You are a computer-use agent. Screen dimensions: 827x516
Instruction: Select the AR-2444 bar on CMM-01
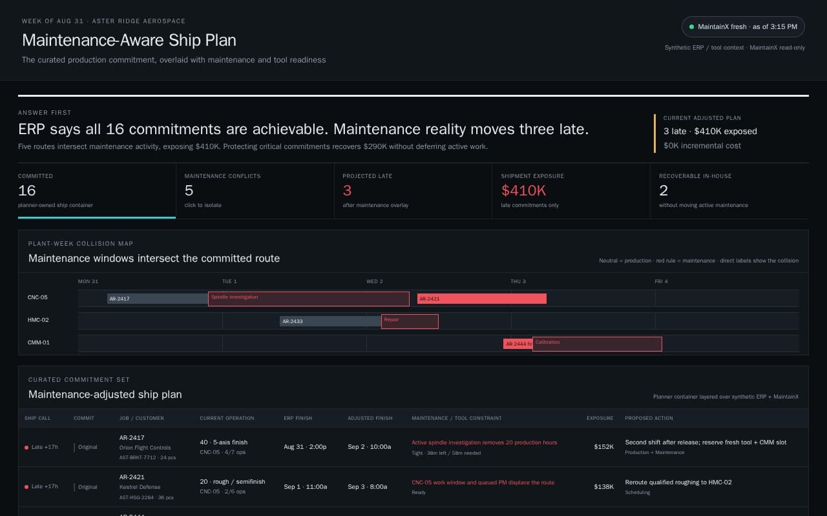pyautogui.click(x=518, y=344)
